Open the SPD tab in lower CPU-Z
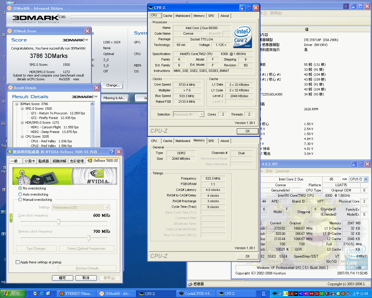The image size is (372, 298). tap(211, 141)
